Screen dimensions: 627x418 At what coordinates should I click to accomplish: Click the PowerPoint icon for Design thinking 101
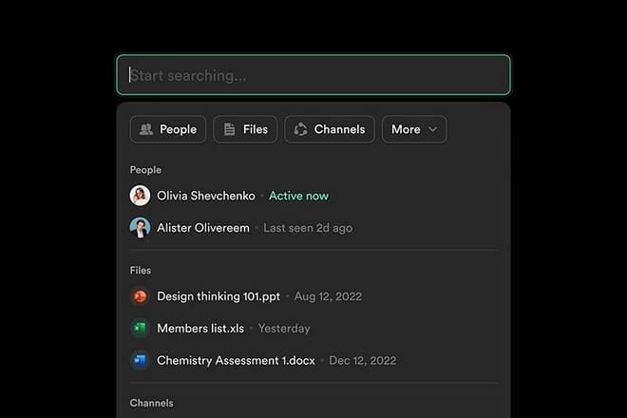pos(140,296)
